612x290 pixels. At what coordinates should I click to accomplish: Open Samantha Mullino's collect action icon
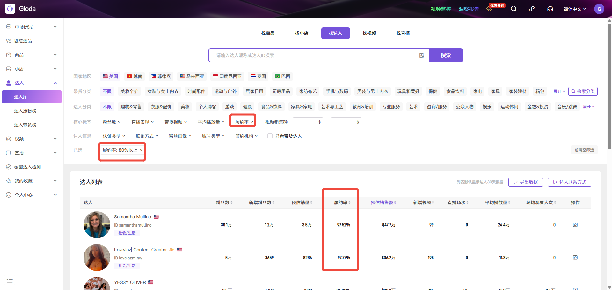(x=575, y=224)
